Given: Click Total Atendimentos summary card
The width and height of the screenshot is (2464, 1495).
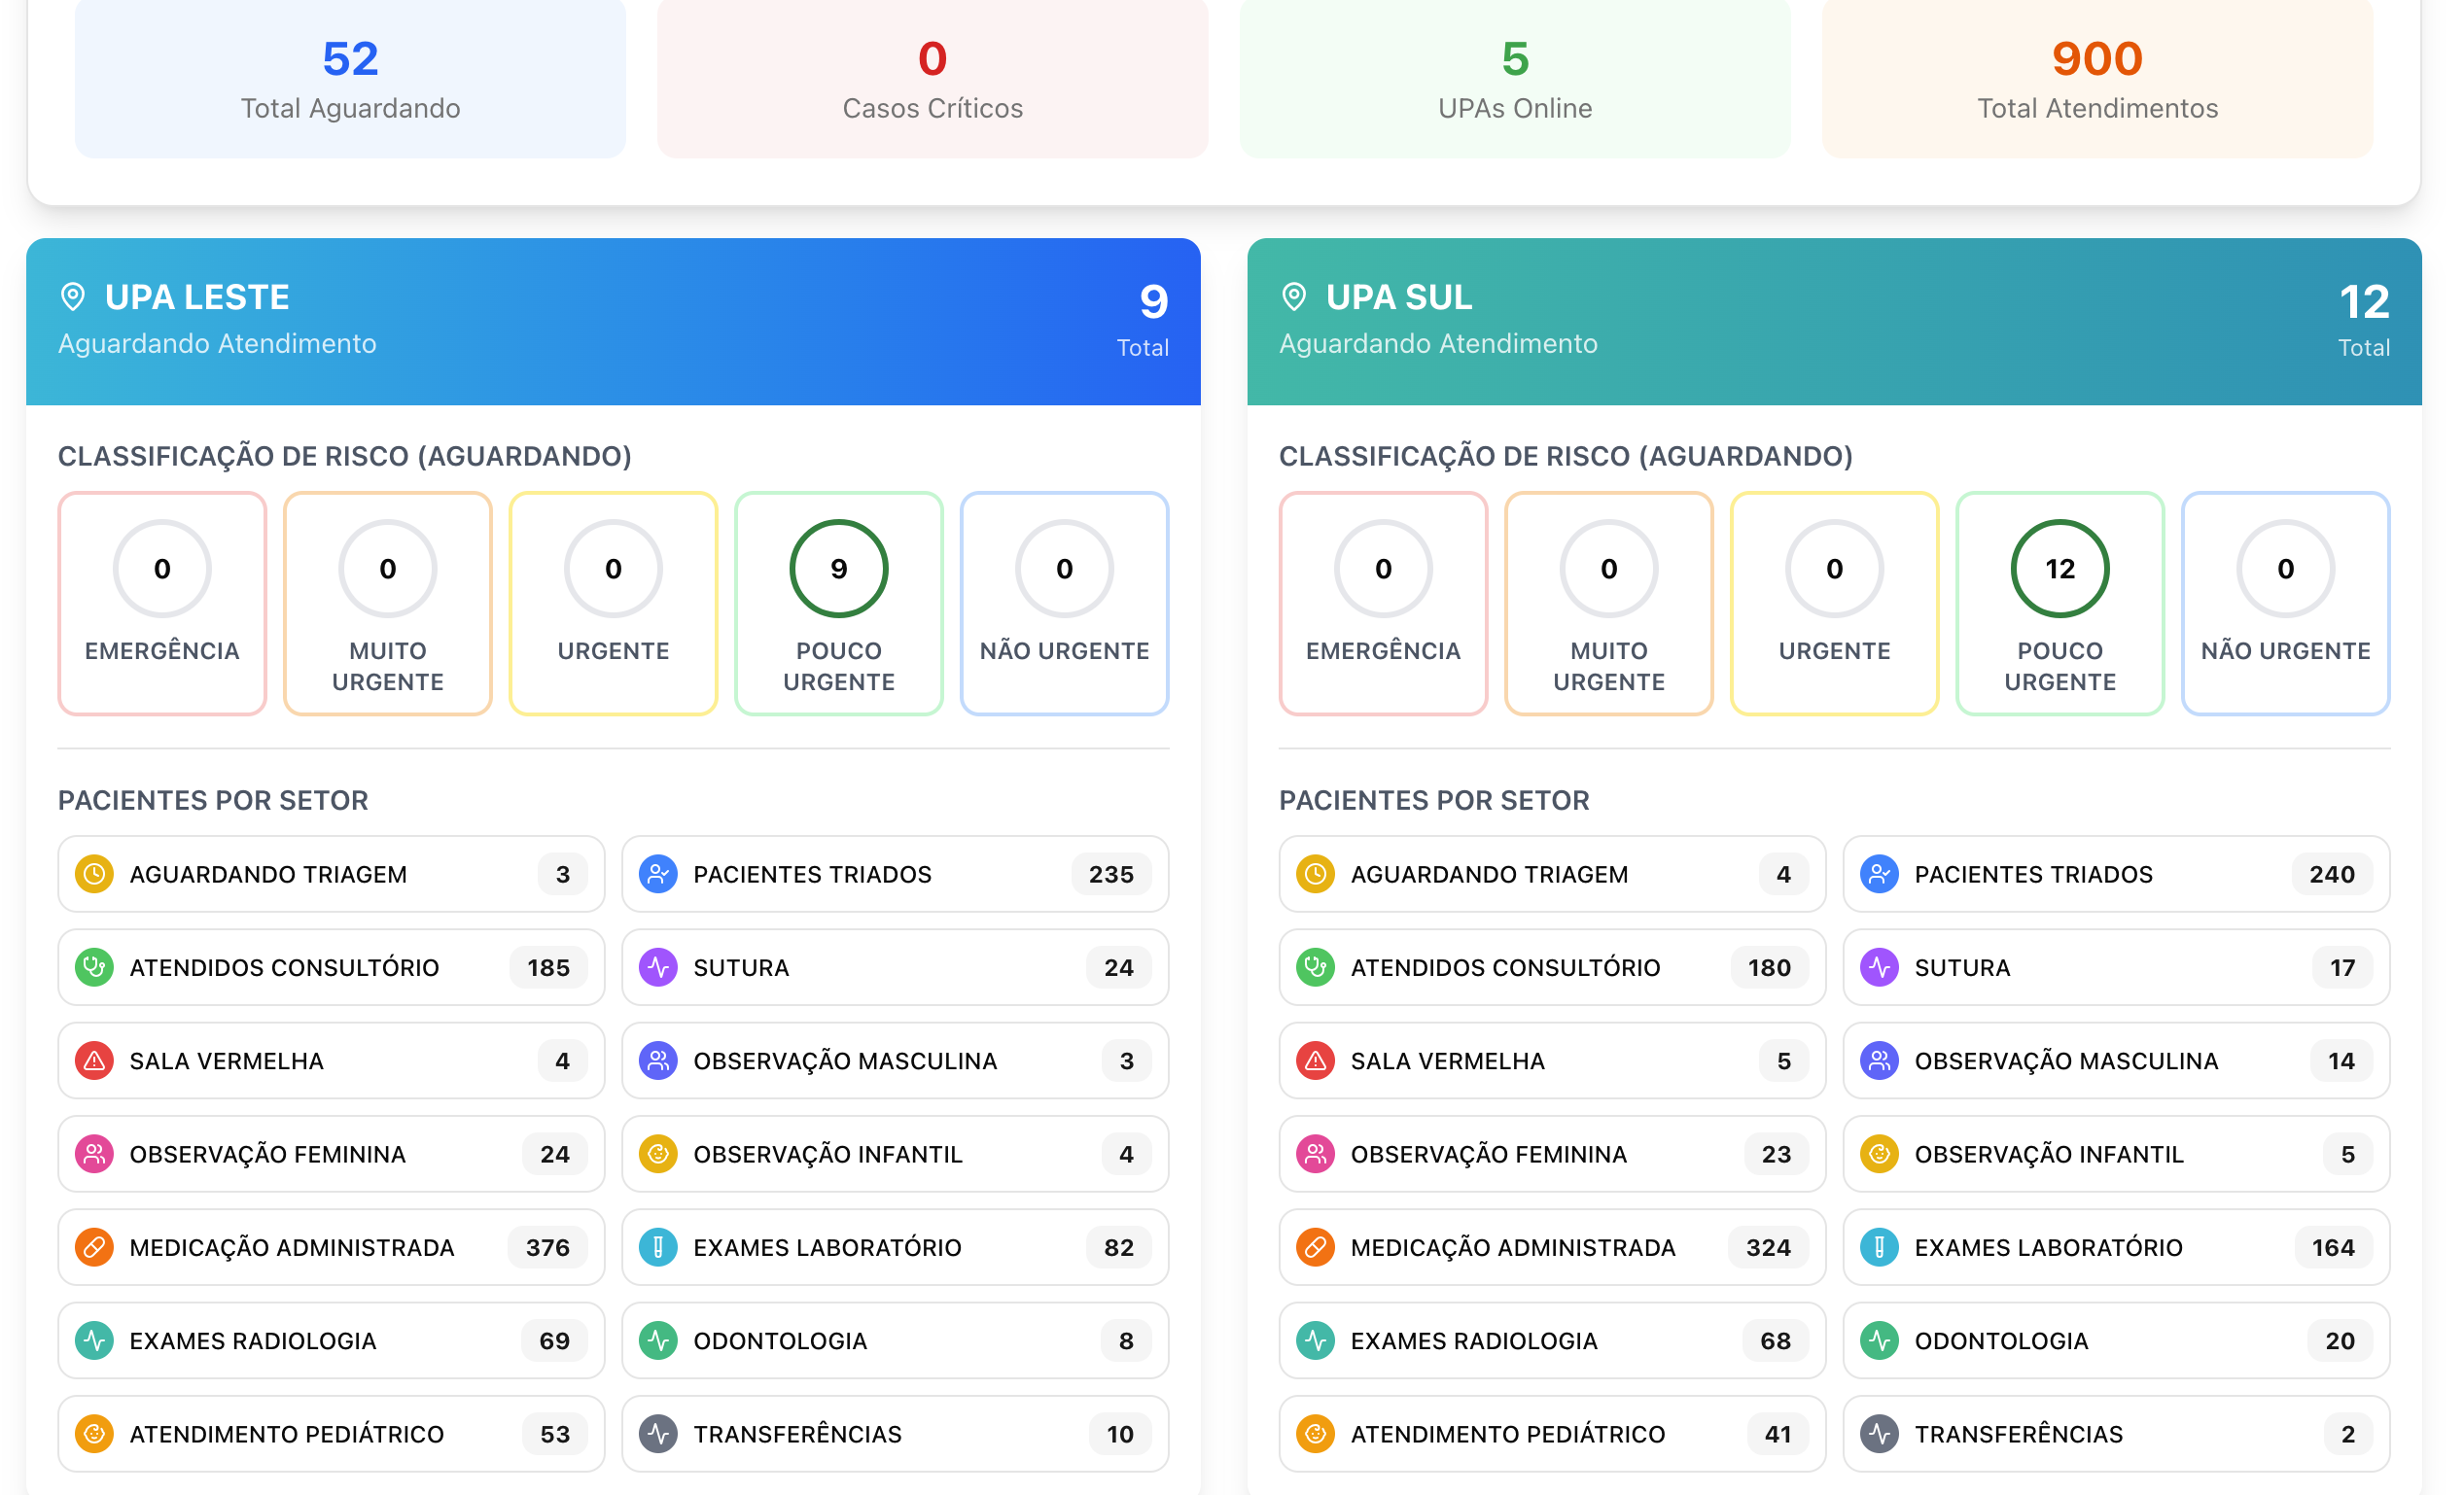Looking at the screenshot, I should [x=2097, y=80].
